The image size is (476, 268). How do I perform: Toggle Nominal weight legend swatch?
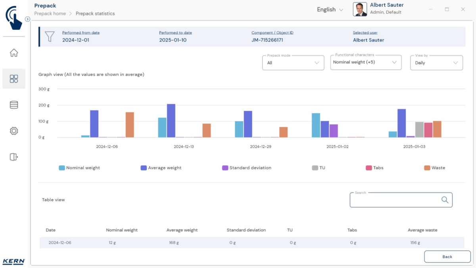[x=62, y=168]
